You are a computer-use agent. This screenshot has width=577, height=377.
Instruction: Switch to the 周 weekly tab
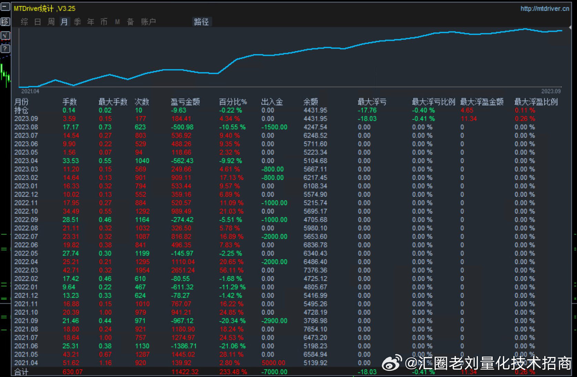(51, 22)
